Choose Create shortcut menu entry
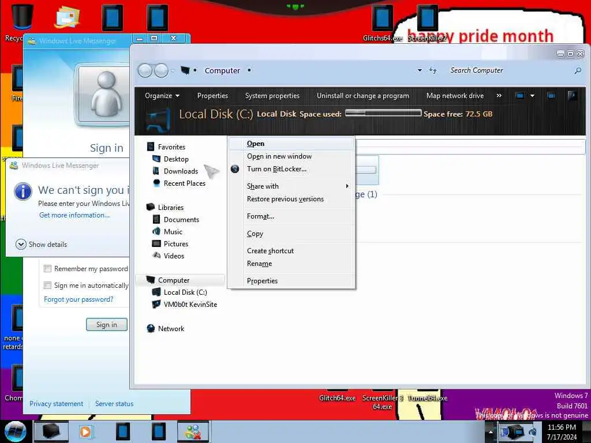The height and width of the screenshot is (443, 591). click(291, 251)
